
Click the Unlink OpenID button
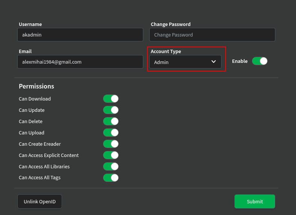click(39, 201)
